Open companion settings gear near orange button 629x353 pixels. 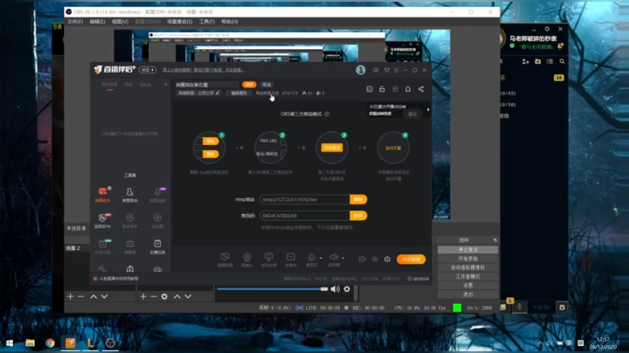[x=387, y=260]
